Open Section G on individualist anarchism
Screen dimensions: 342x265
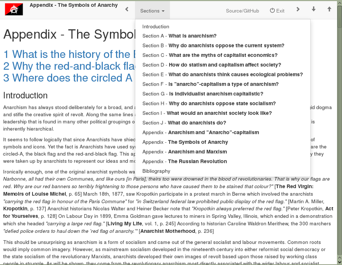point(203,94)
